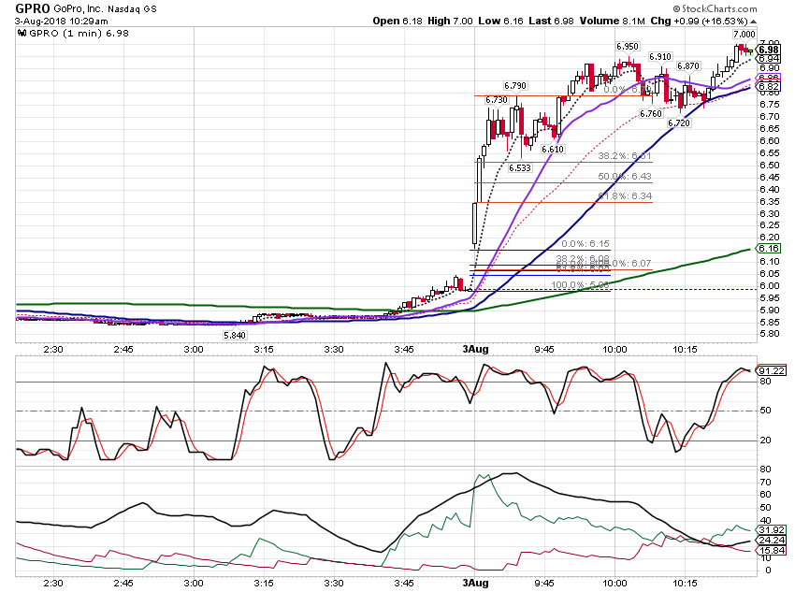Click the green 6.16 moving average tag
The image size is (795, 592).
[x=769, y=249]
